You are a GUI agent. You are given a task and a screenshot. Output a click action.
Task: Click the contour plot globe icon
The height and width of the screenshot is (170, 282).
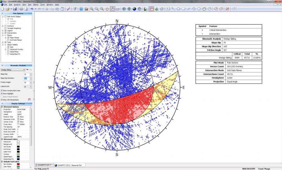134,9
